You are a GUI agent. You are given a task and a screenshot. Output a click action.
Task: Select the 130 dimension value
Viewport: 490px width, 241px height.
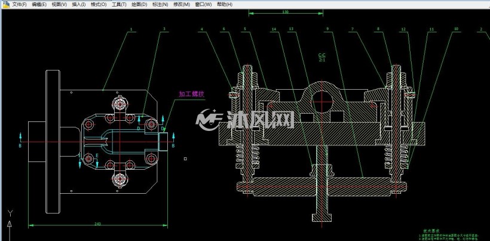285,12
